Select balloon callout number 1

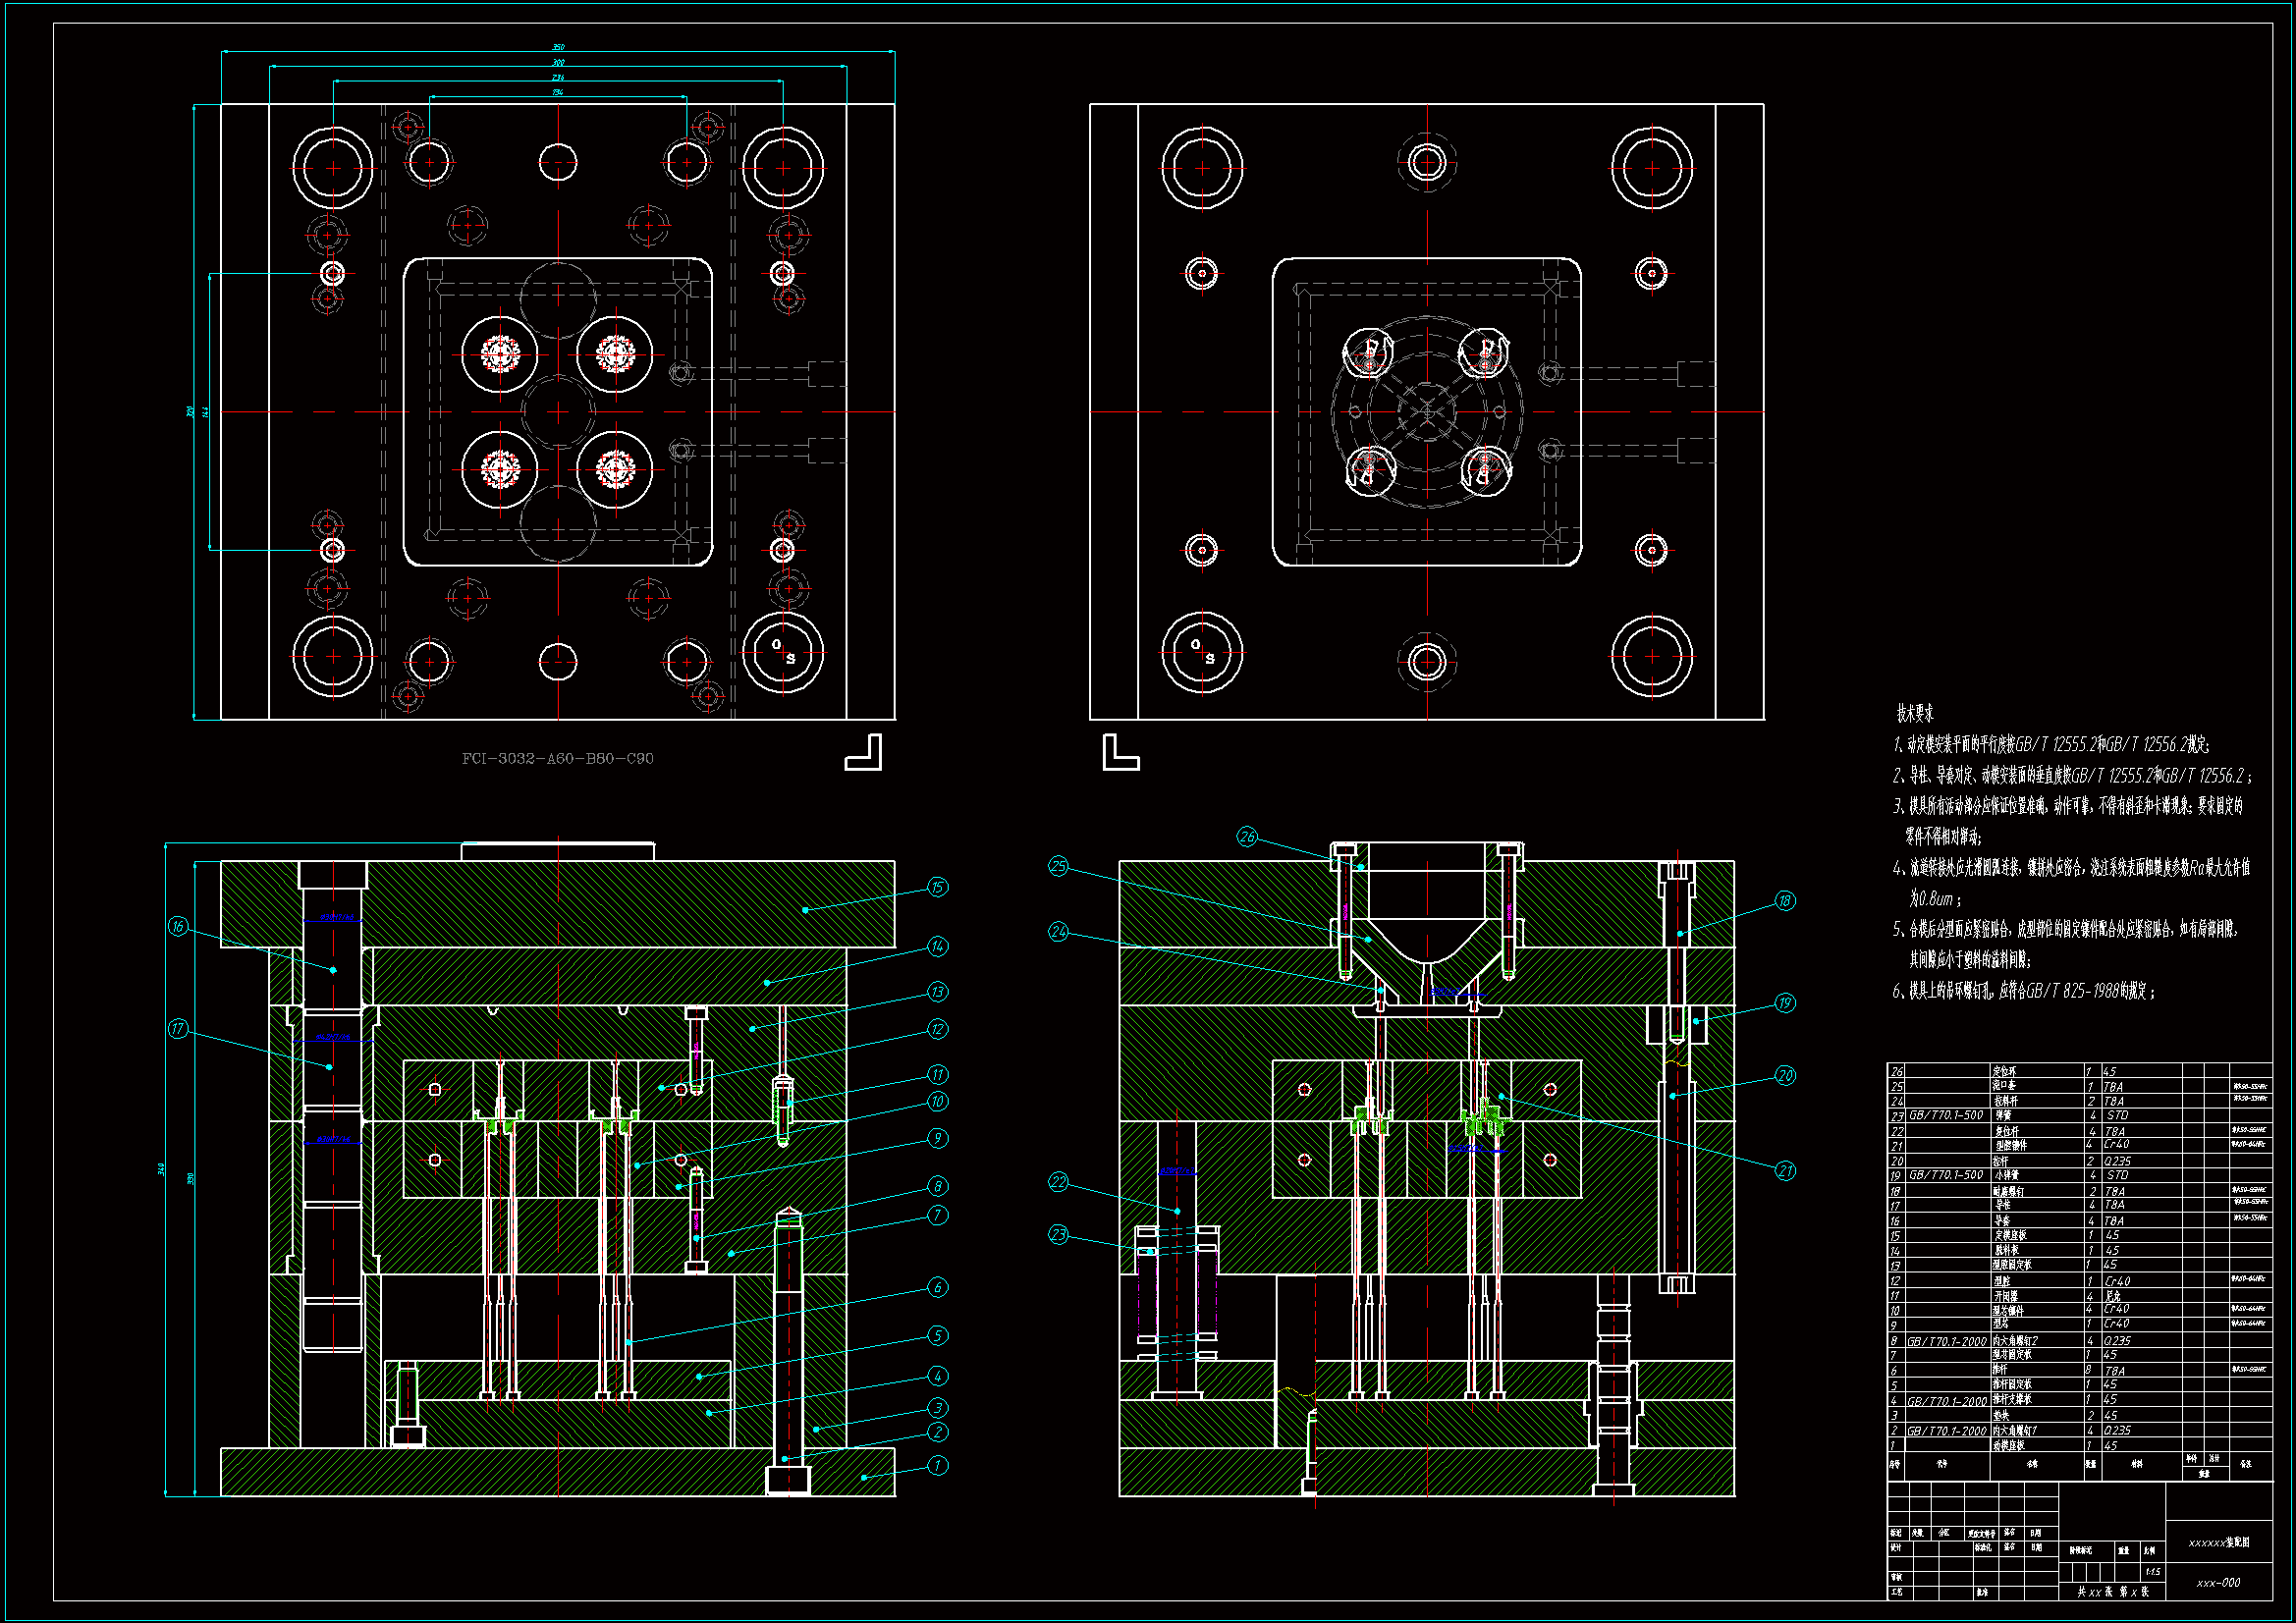coord(937,1465)
